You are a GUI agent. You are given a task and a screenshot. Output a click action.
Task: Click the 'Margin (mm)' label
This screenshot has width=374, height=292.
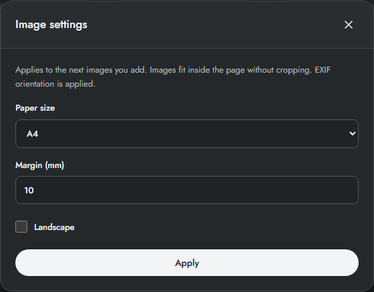click(40, 165)
